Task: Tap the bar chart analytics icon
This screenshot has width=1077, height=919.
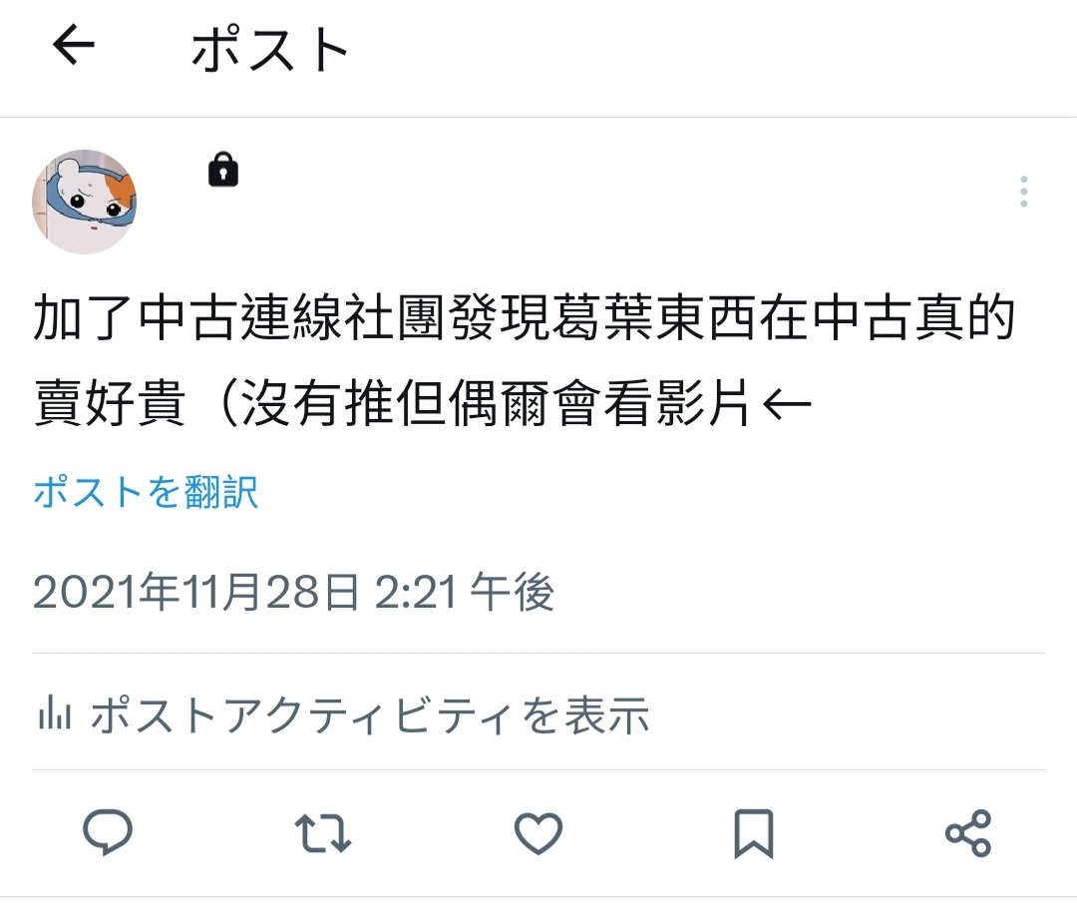Action: (x=55, y=712)
